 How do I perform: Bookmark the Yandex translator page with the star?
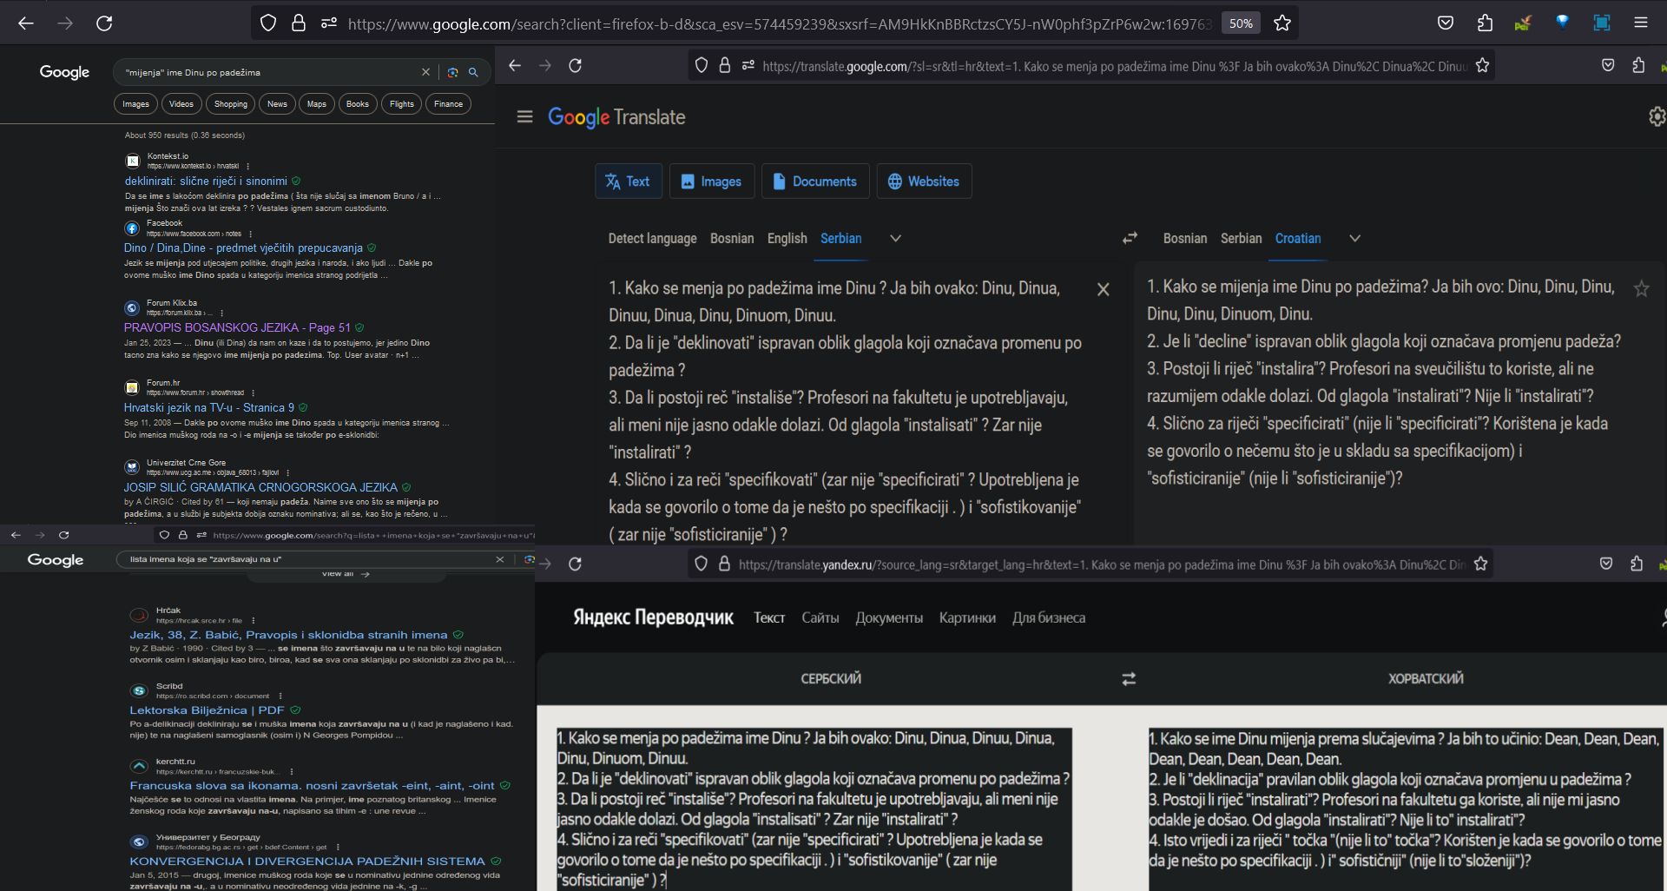click(x=1481, y=564)
